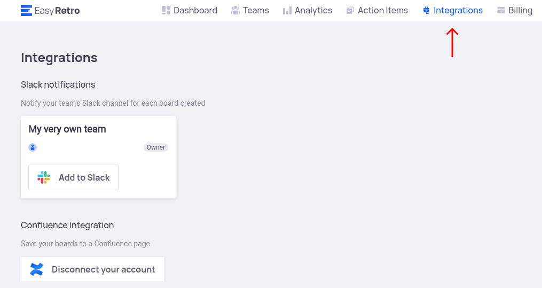The image size is (542, 288).
Task: Open the Action Items text link
Action: [x=383, y=10]
